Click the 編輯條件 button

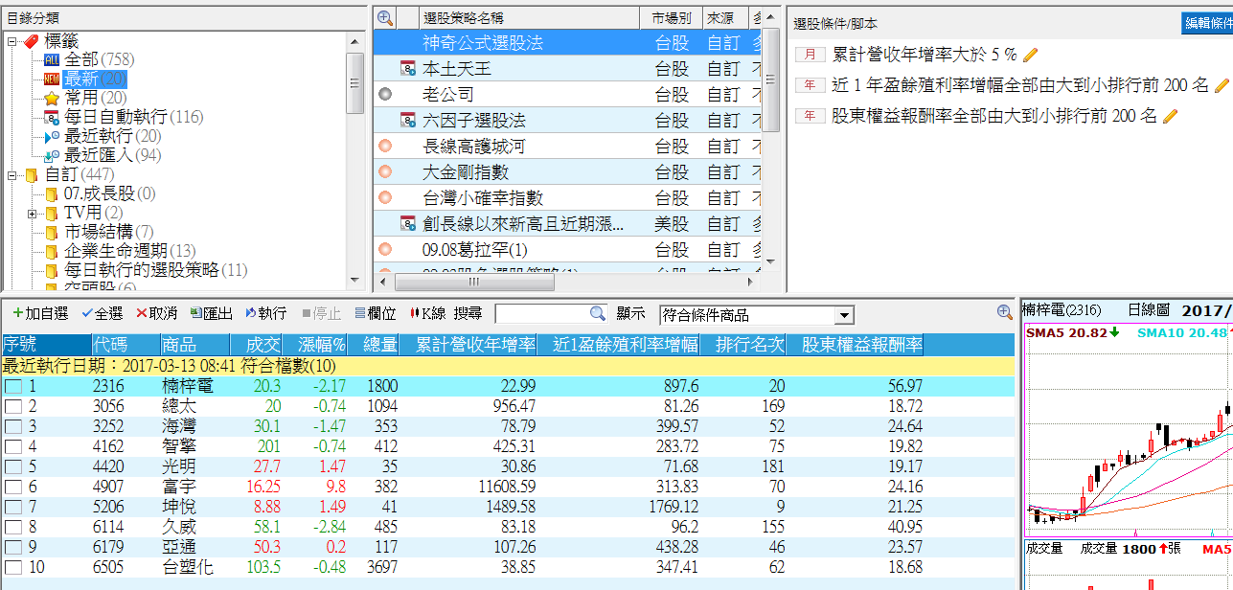[x=1207, y=23]
